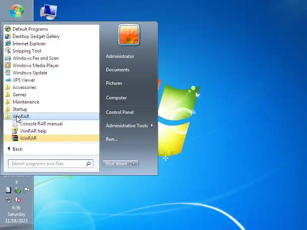This screenshot has height=230, width=307.
Task: Open the Administrator user folder
Action: [120, 56]
